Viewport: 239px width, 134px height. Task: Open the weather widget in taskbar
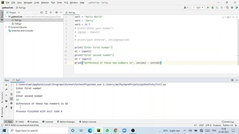pos(170,131)
